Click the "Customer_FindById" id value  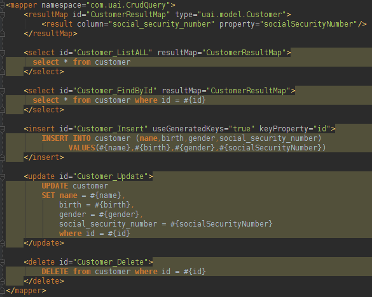[114, 91]
